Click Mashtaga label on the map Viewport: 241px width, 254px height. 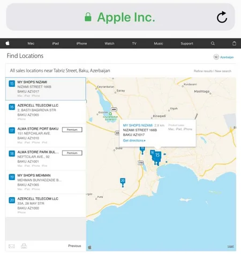tap(202, 91)
